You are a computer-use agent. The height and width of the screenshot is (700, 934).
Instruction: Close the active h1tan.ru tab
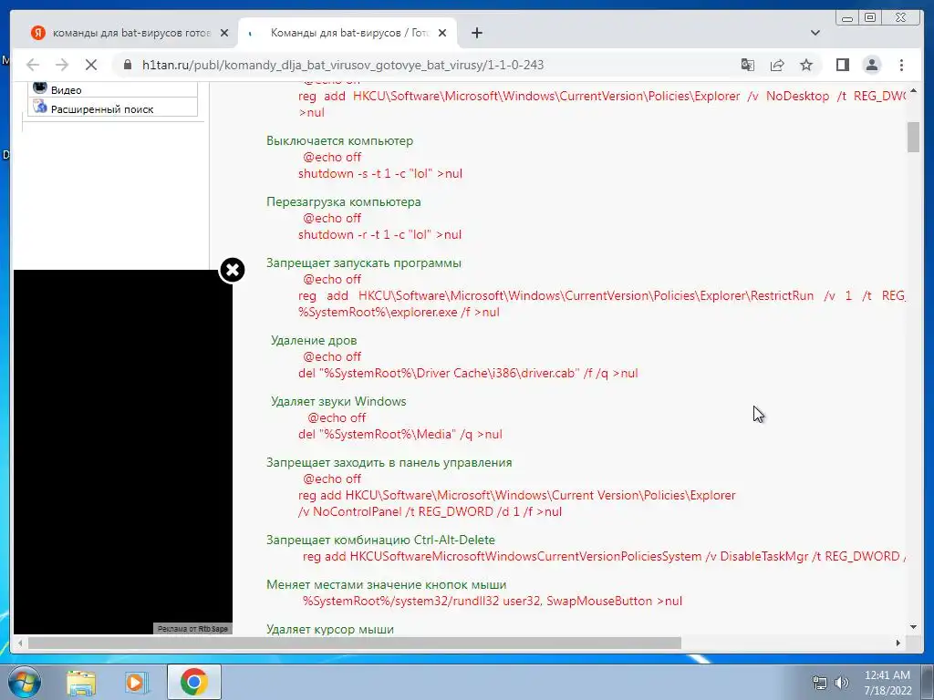pyautogui.click(x=442, y=33)
